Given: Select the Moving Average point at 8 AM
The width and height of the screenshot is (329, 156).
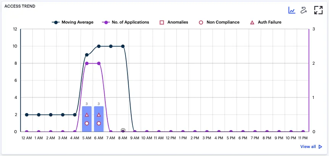Looking at the screenshot, I should (x=123, y=46).
